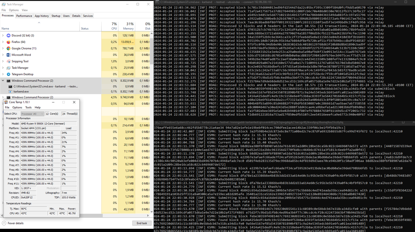Expand the Telegram Desktop process group
The height and width of the screenshot is (232, 415).
(3, 74)
